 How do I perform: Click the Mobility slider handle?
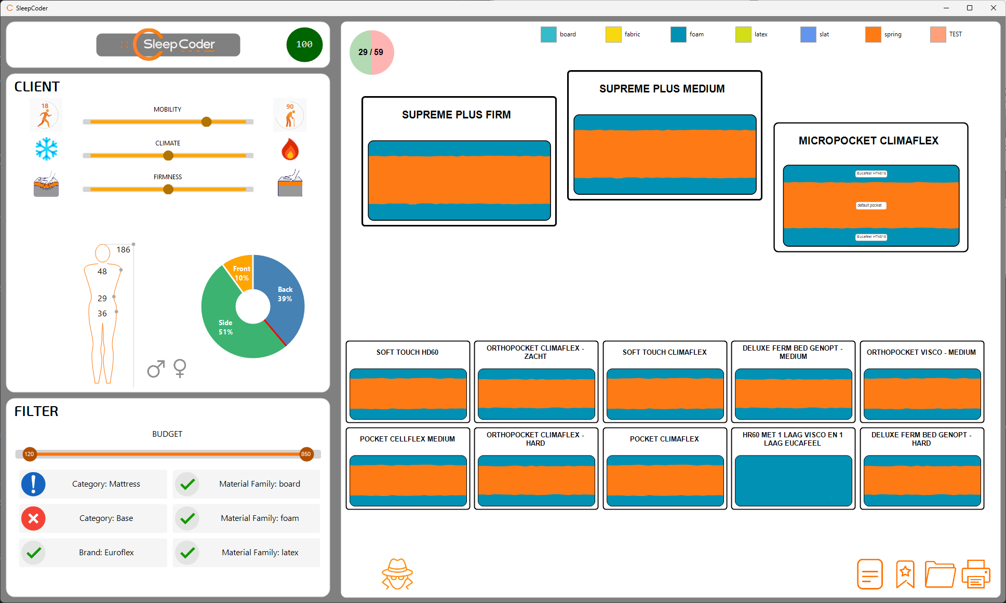206,122
